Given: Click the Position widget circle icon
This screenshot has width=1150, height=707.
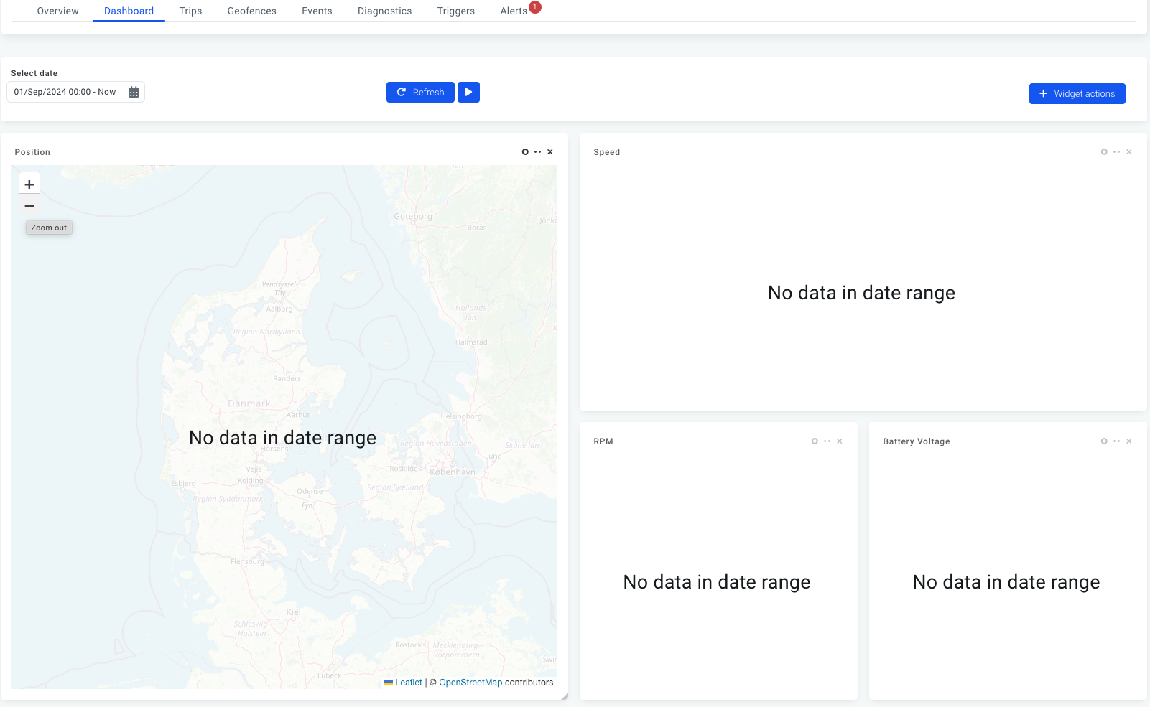Looking at the screenshot, I should pyautogui.click(x=525, y=151).
